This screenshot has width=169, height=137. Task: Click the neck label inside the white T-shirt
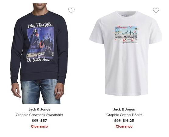tap(125, 16)
